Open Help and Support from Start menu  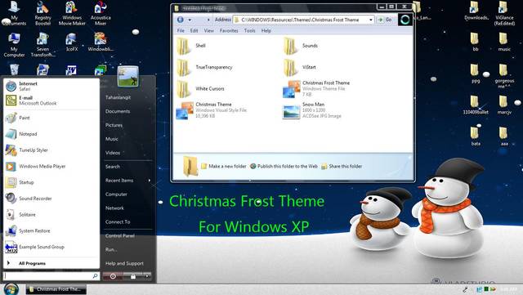tap(124, 264)
